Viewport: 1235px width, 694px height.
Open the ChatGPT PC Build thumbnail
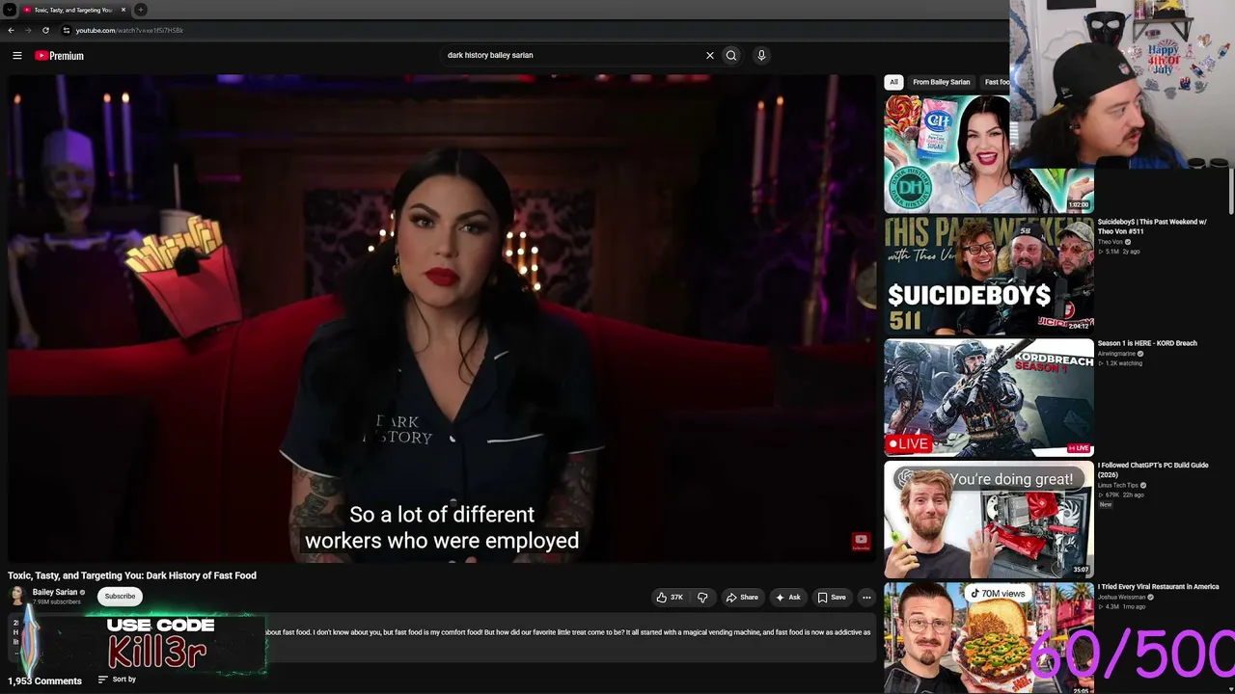tap(989, 519)
